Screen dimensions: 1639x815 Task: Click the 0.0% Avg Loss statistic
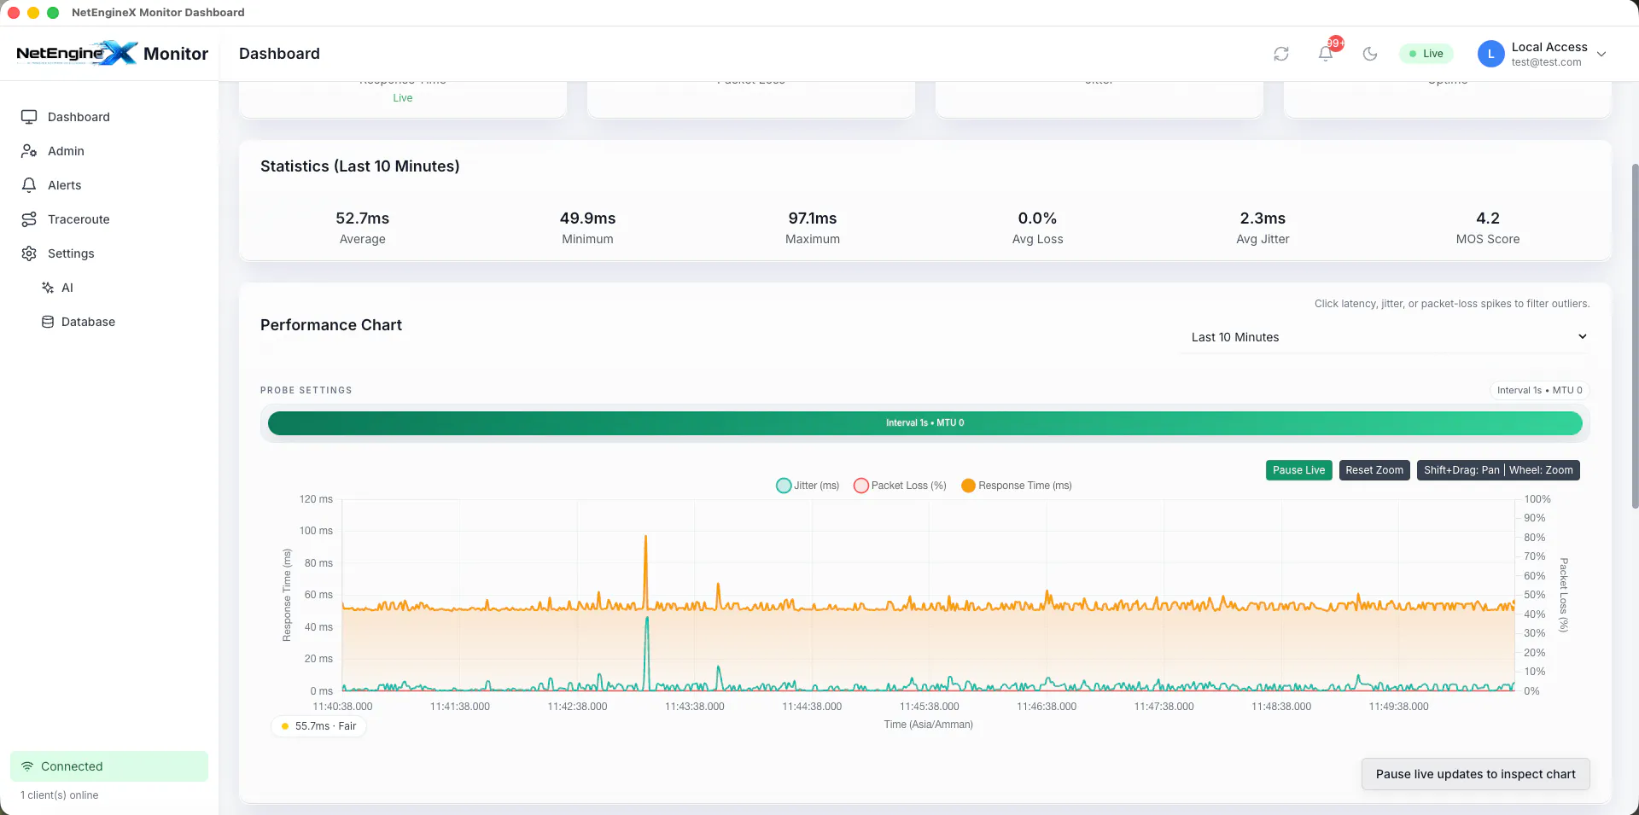click(x=1038, y=228)
